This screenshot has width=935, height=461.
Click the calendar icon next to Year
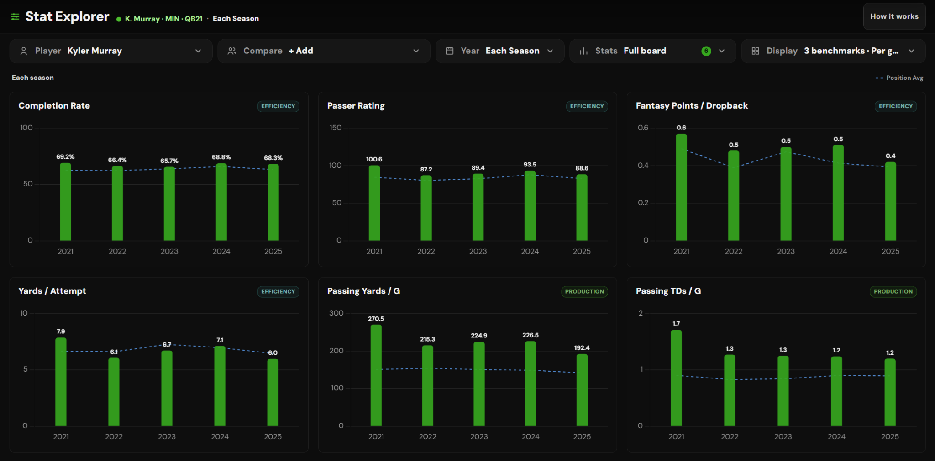(x=450, y=51)
